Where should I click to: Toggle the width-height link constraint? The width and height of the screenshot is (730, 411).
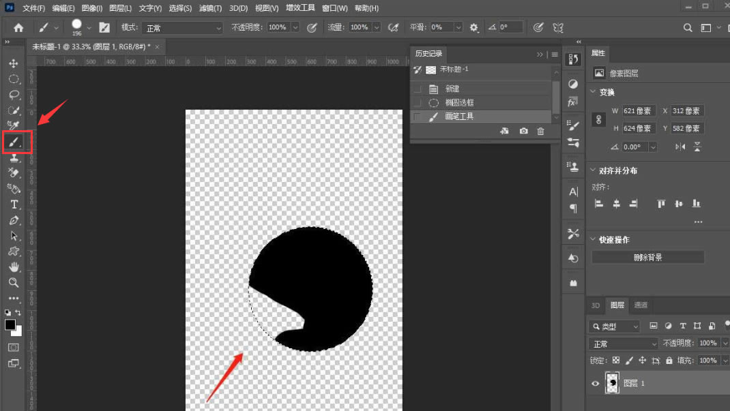point(599,119)
